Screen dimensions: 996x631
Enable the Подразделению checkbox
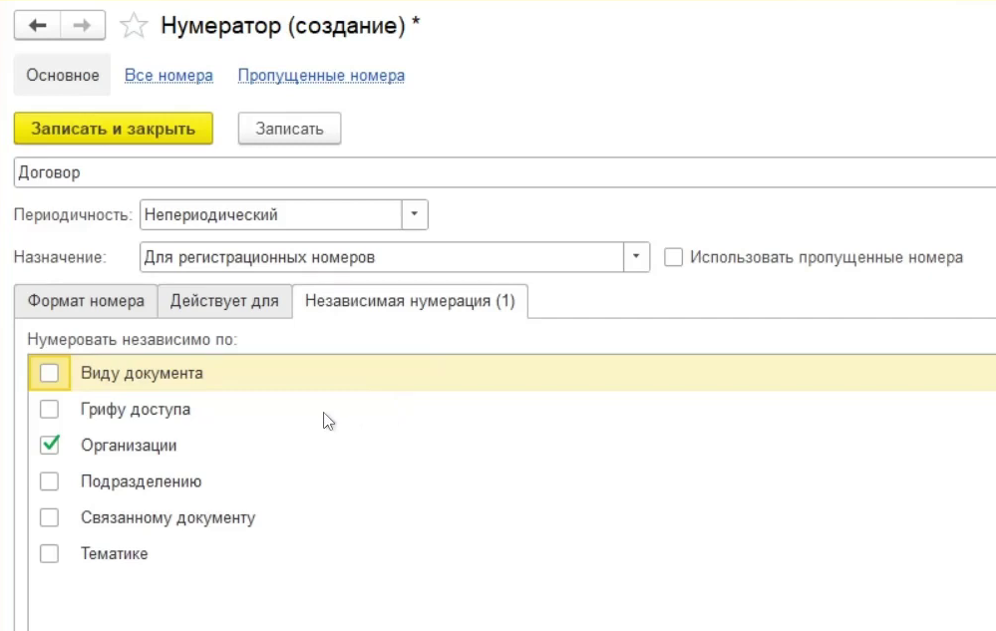49,481
